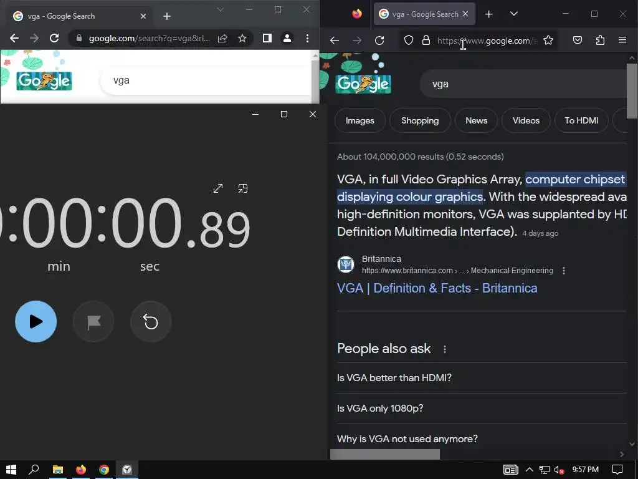This screenshot has height=479, width=638.
Task: Select the Firefox View pinned tab
Action: (357, 14)
